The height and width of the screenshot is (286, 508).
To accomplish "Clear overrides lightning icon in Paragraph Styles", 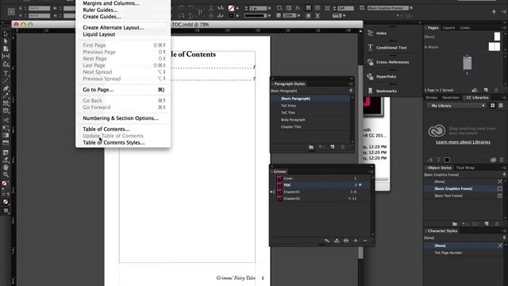I will click(351, 91).
